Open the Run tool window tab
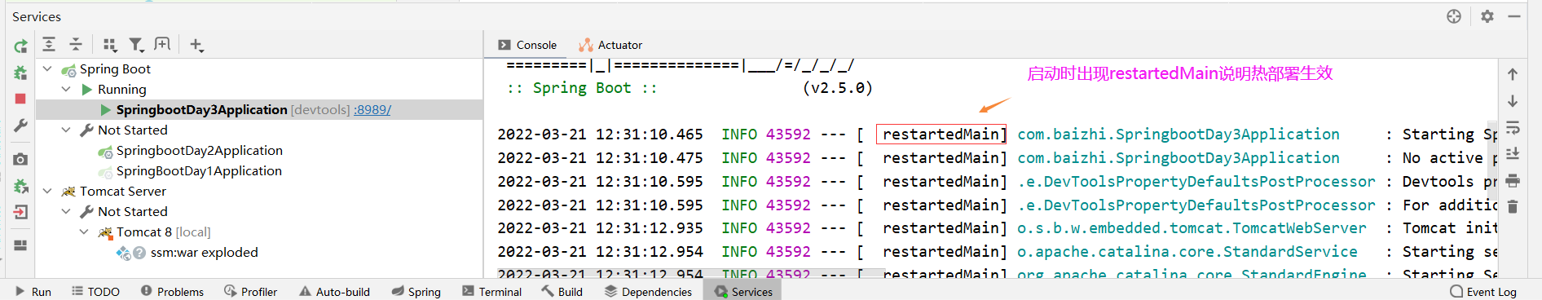 tap(33, 291)
